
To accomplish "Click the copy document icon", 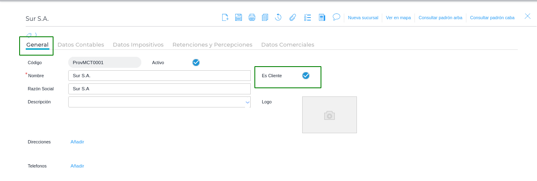I will (x=265, y=17).
